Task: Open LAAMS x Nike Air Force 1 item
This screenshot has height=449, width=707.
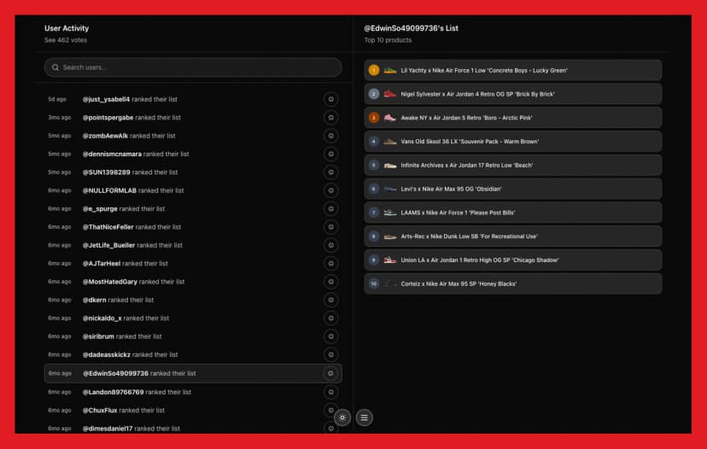Action: [x=513, y=213]
